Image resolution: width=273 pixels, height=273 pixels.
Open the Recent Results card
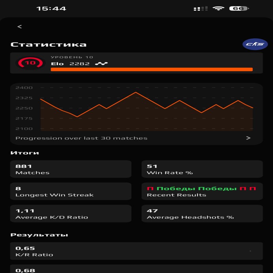pos(202,191)
